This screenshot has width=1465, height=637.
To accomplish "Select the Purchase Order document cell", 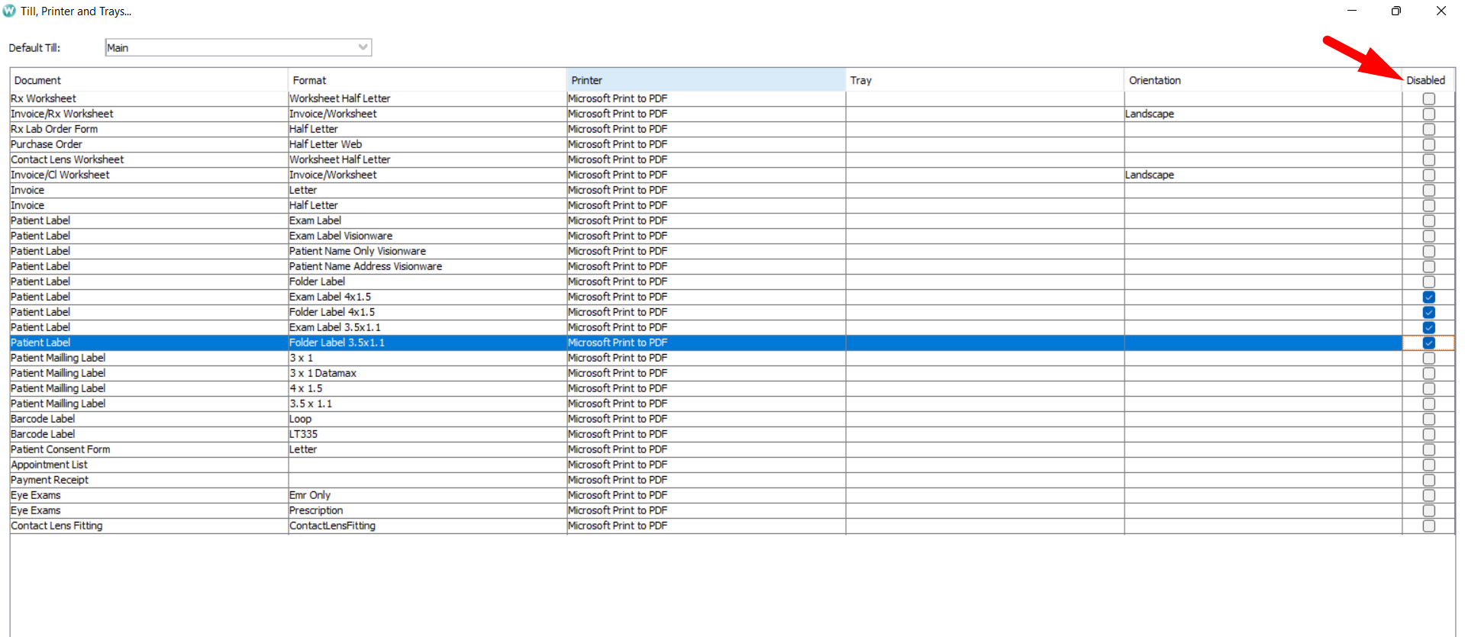I will 149,144.
